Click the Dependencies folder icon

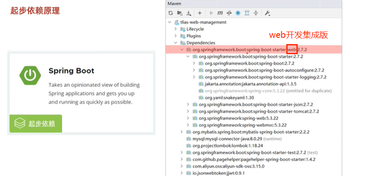coord(183,43)
